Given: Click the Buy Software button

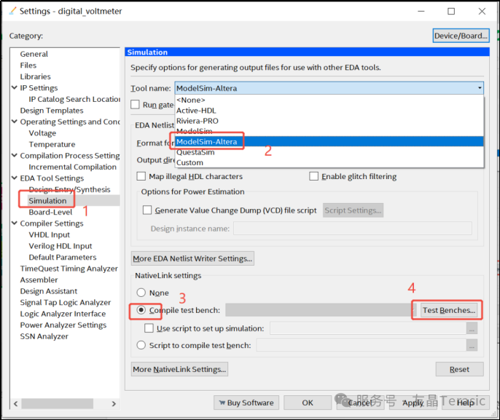Looking at the screenshot, I should click(x=246, y=403).
